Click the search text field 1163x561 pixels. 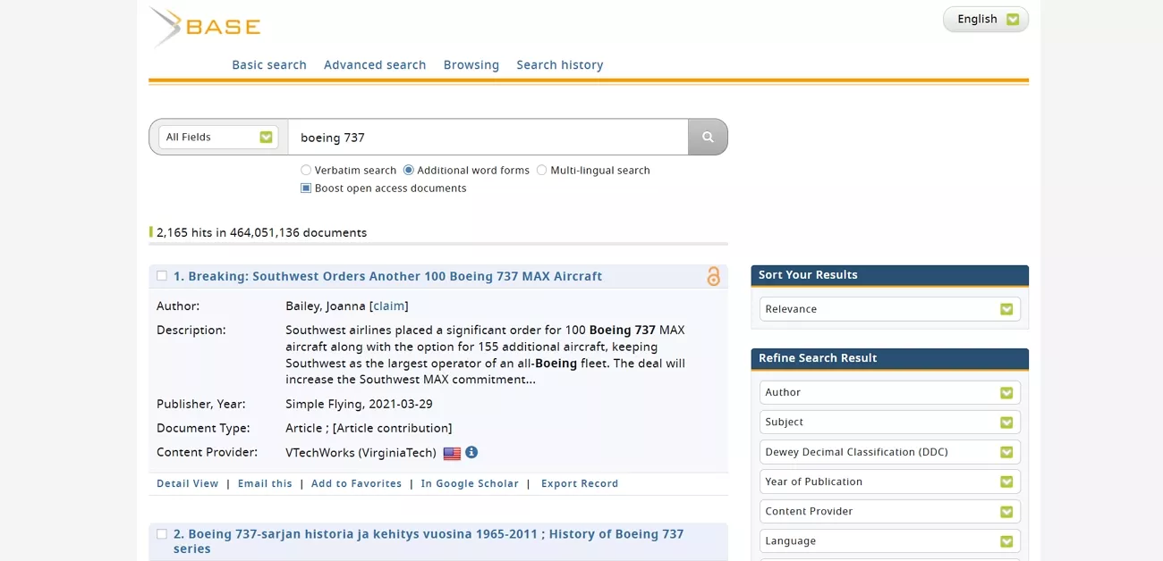tap(488, 137)
